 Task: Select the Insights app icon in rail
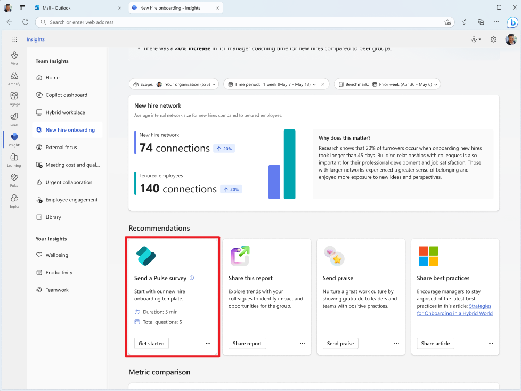pyautogui.click(x=14, y=140)
